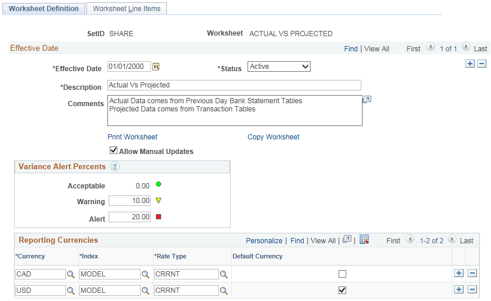491x301 pixels.
Task: Click the yellow Warning triangle indicator
Action: click(158, 201)
